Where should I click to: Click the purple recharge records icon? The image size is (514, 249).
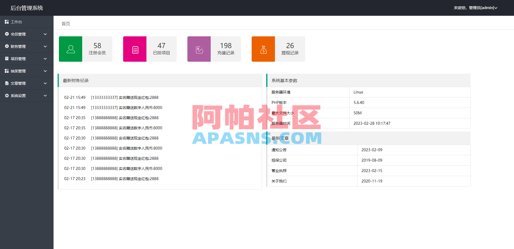click(x=199, y=49)
